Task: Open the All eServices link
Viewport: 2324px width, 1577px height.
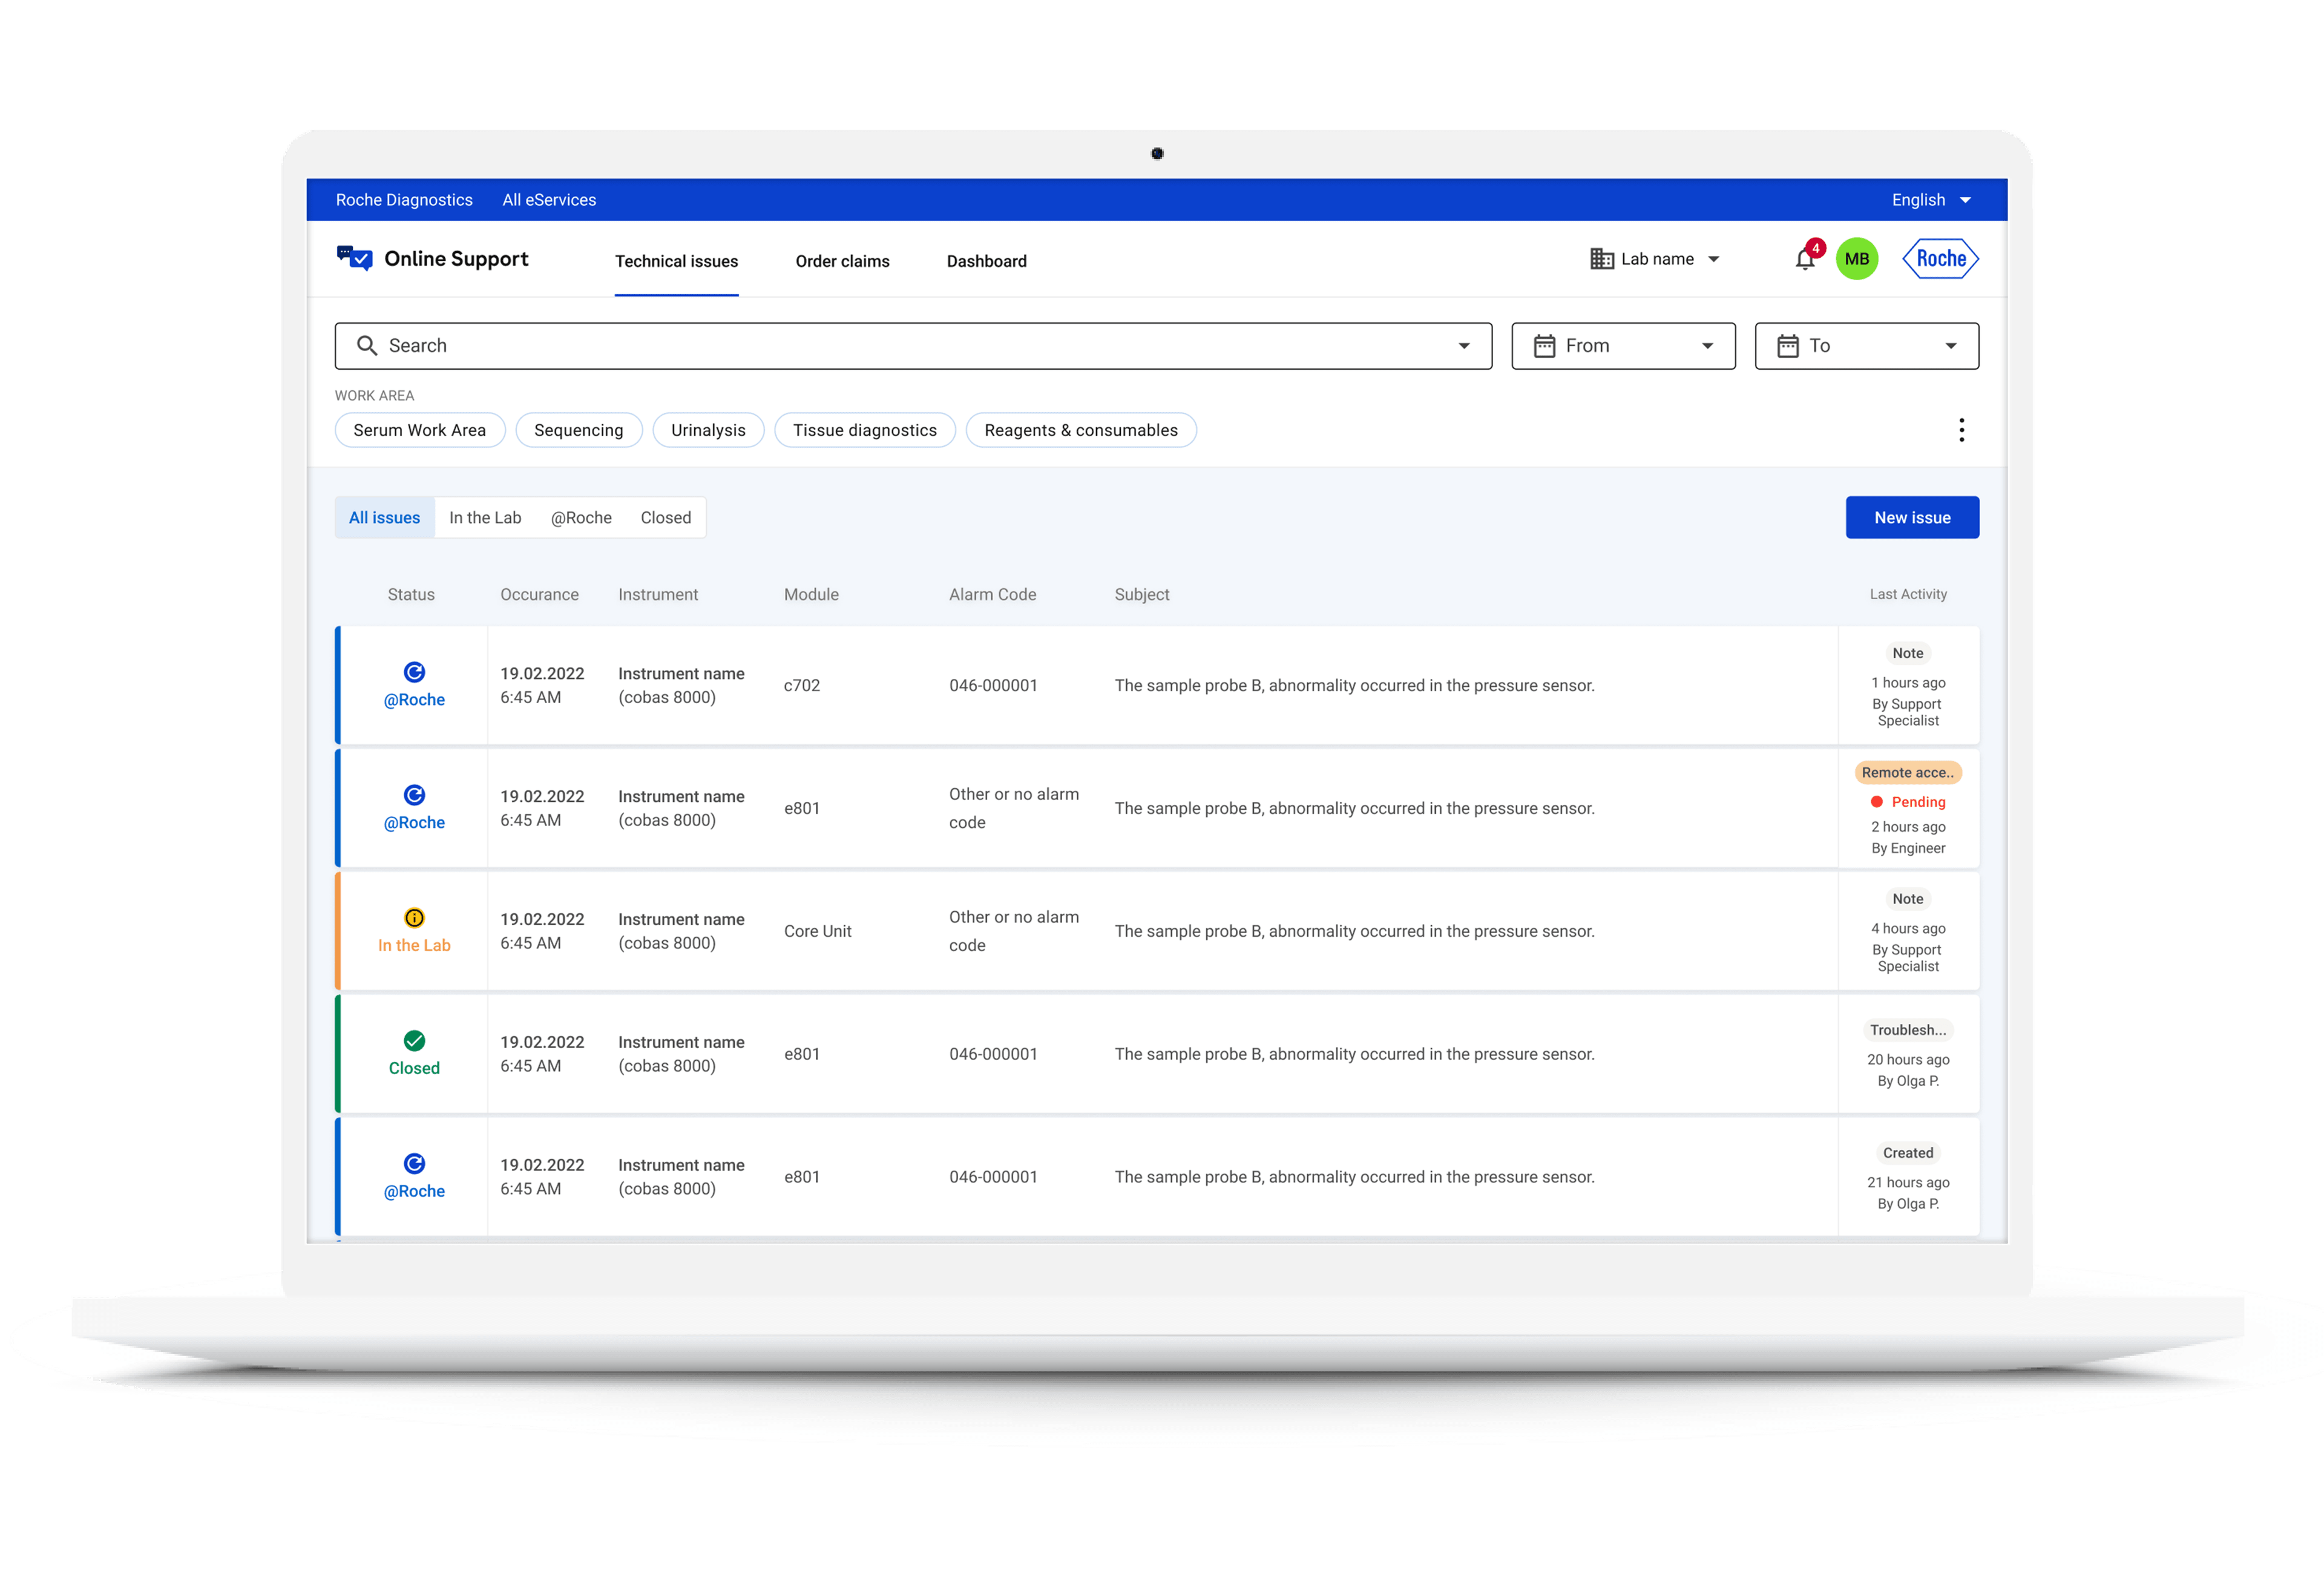Action: pos(549,200)
